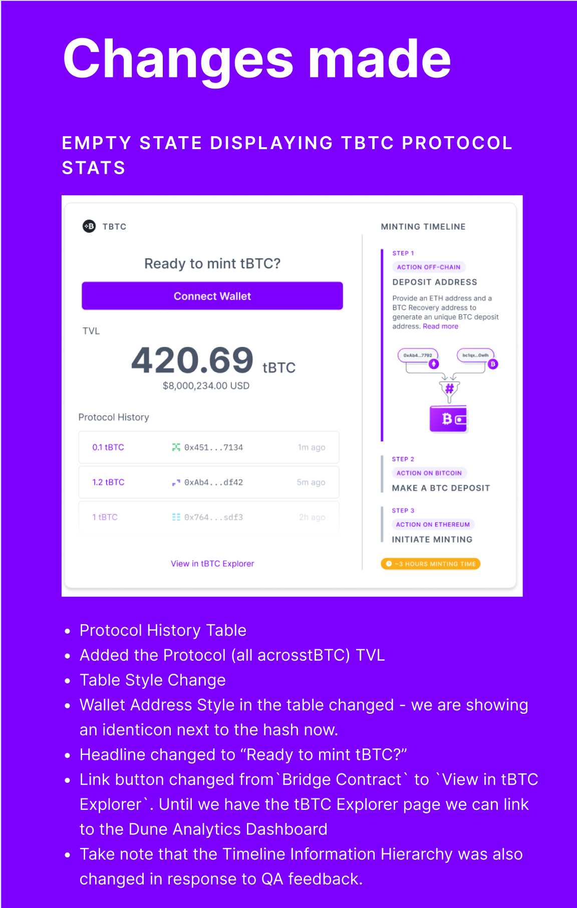Click the identicon next to 0xAb4...df42
Screen dimensions: 577x908
pos(177,482)
